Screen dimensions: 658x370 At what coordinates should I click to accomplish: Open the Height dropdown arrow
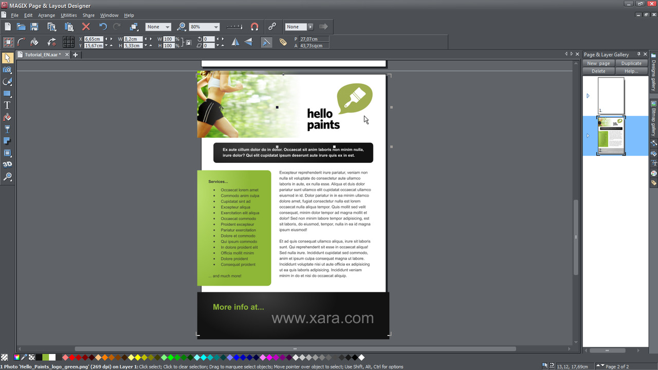point(145,45)
